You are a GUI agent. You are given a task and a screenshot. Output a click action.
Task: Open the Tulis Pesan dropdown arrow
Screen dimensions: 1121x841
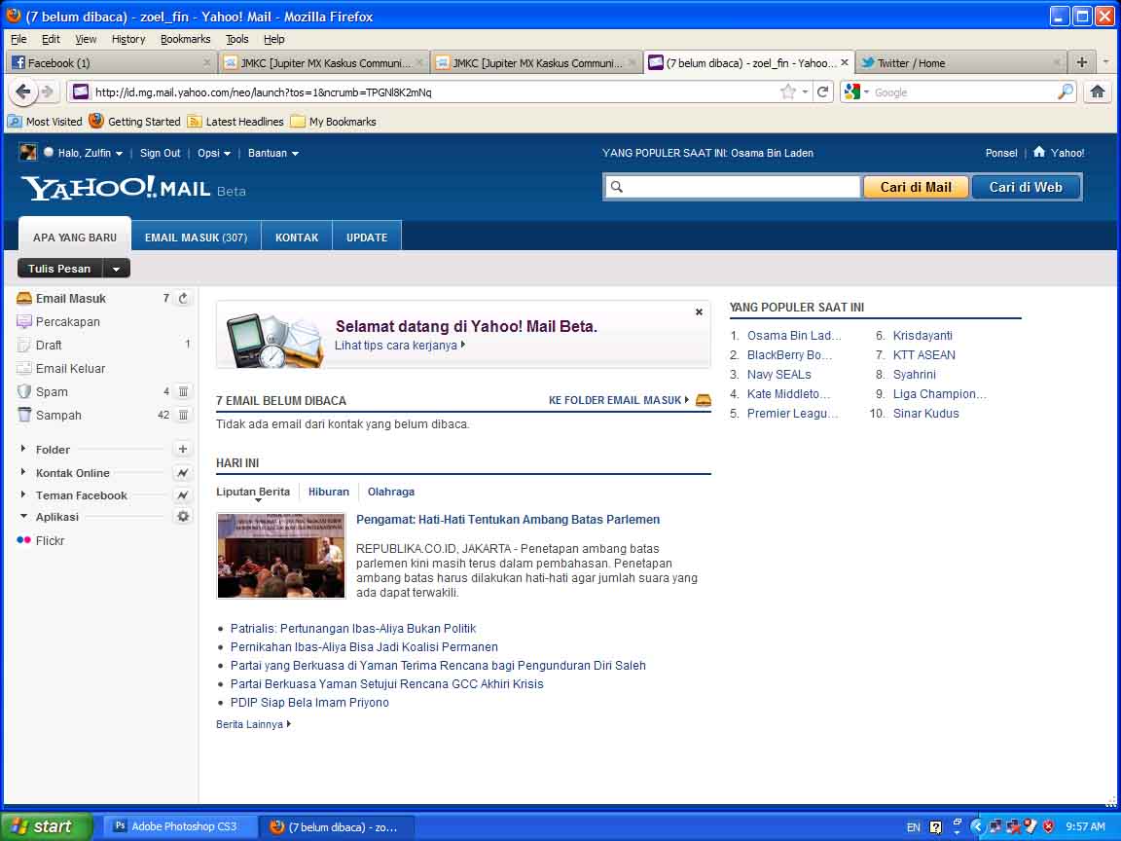[x=116, y=268]
